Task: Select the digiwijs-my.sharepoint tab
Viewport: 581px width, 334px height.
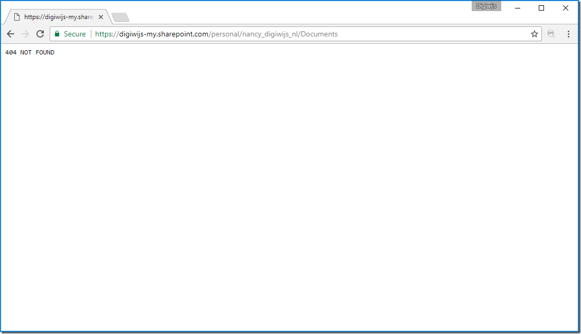Action: pyautogui.click(x=58, y=17)
